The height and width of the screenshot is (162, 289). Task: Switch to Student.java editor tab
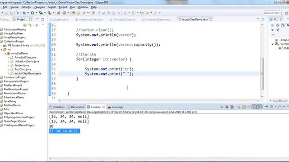point(59,19)
